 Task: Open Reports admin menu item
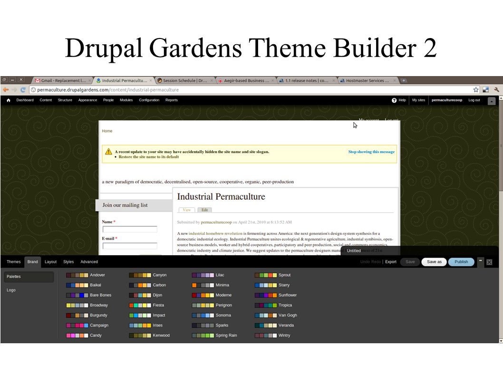click(x=172, y=100)
